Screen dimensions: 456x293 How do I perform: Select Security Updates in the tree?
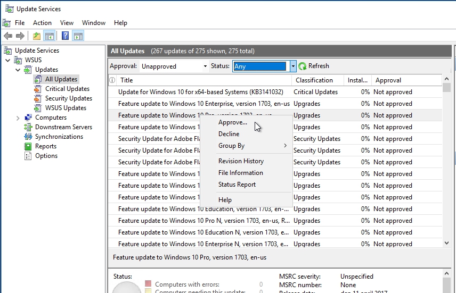click(68, 98)
